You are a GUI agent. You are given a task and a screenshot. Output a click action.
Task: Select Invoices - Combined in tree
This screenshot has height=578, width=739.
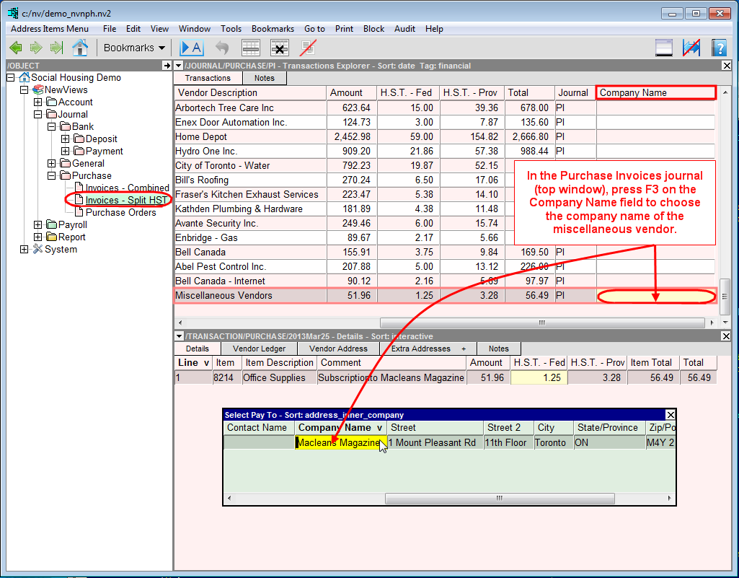pos(127,188)
